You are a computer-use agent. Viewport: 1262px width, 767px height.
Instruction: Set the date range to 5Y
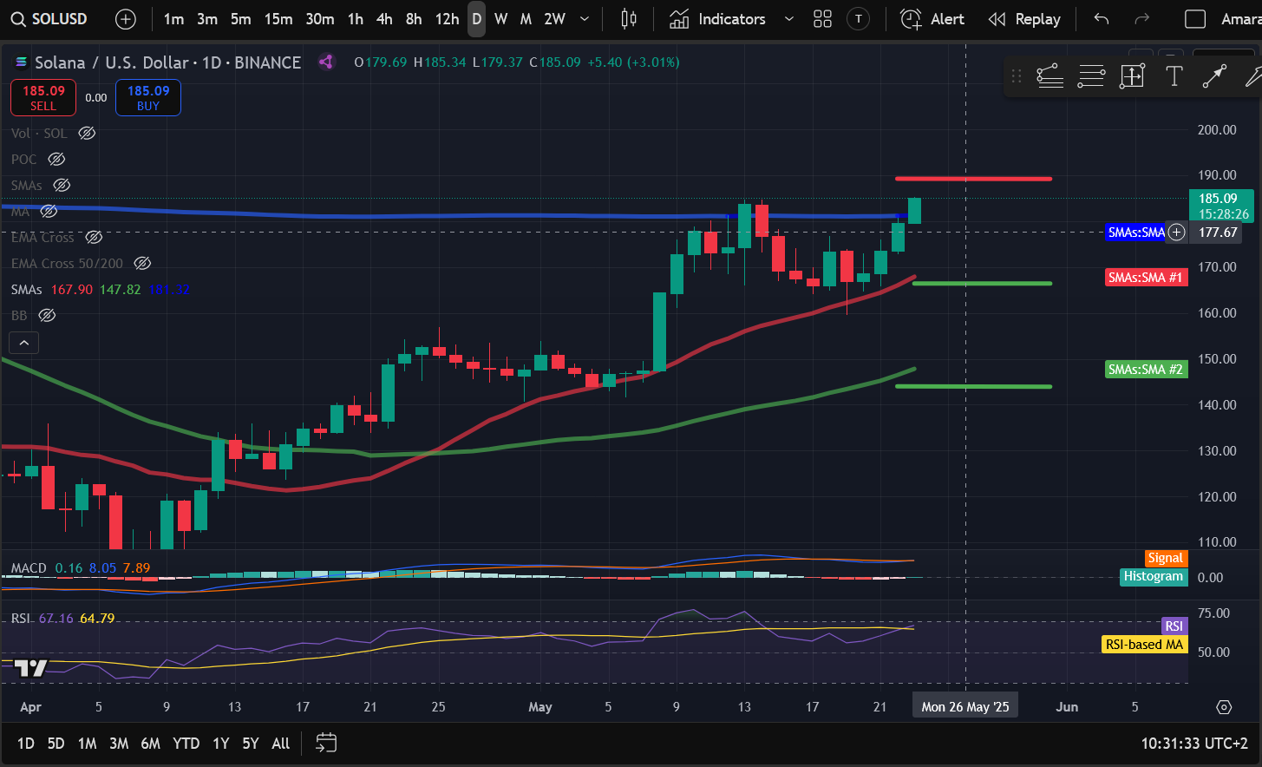point(250,744)
